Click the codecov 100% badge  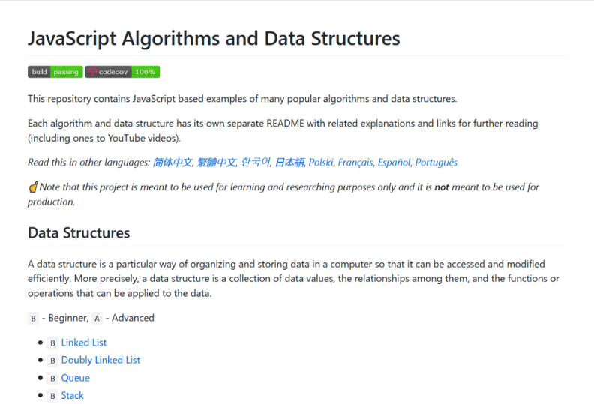pyautogui.click(x=122, y=72)
